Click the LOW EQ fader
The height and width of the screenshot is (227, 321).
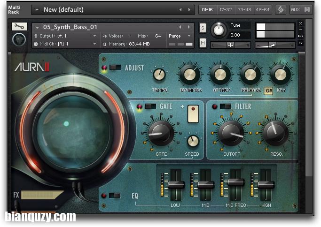[x=176, y=184]
